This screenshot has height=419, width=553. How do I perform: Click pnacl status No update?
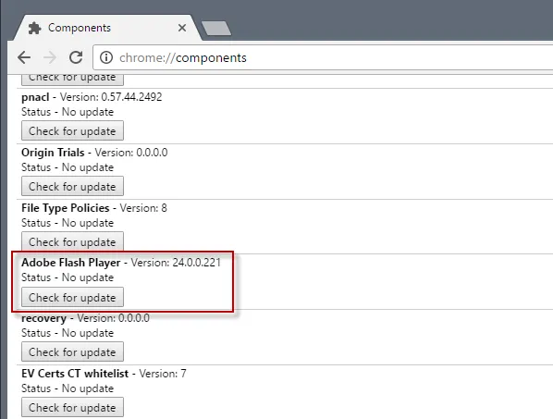tap(68, 112)
